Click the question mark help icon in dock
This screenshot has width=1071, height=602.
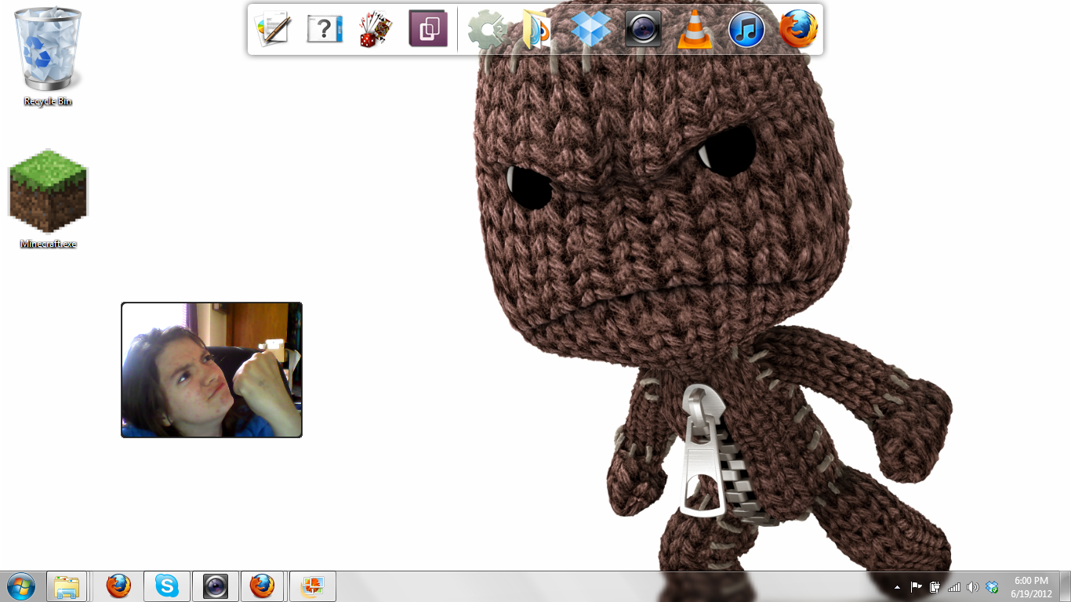(x=325, y=31)
